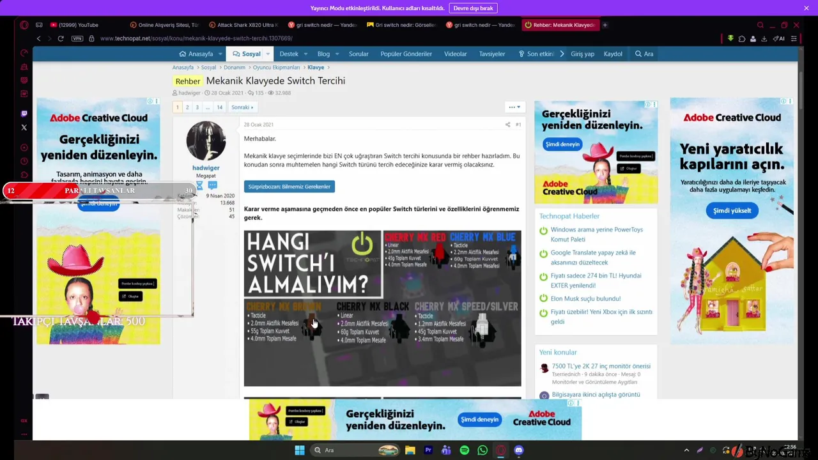
Task: Click the Ara search box in site nav
Action: point(644,54)
